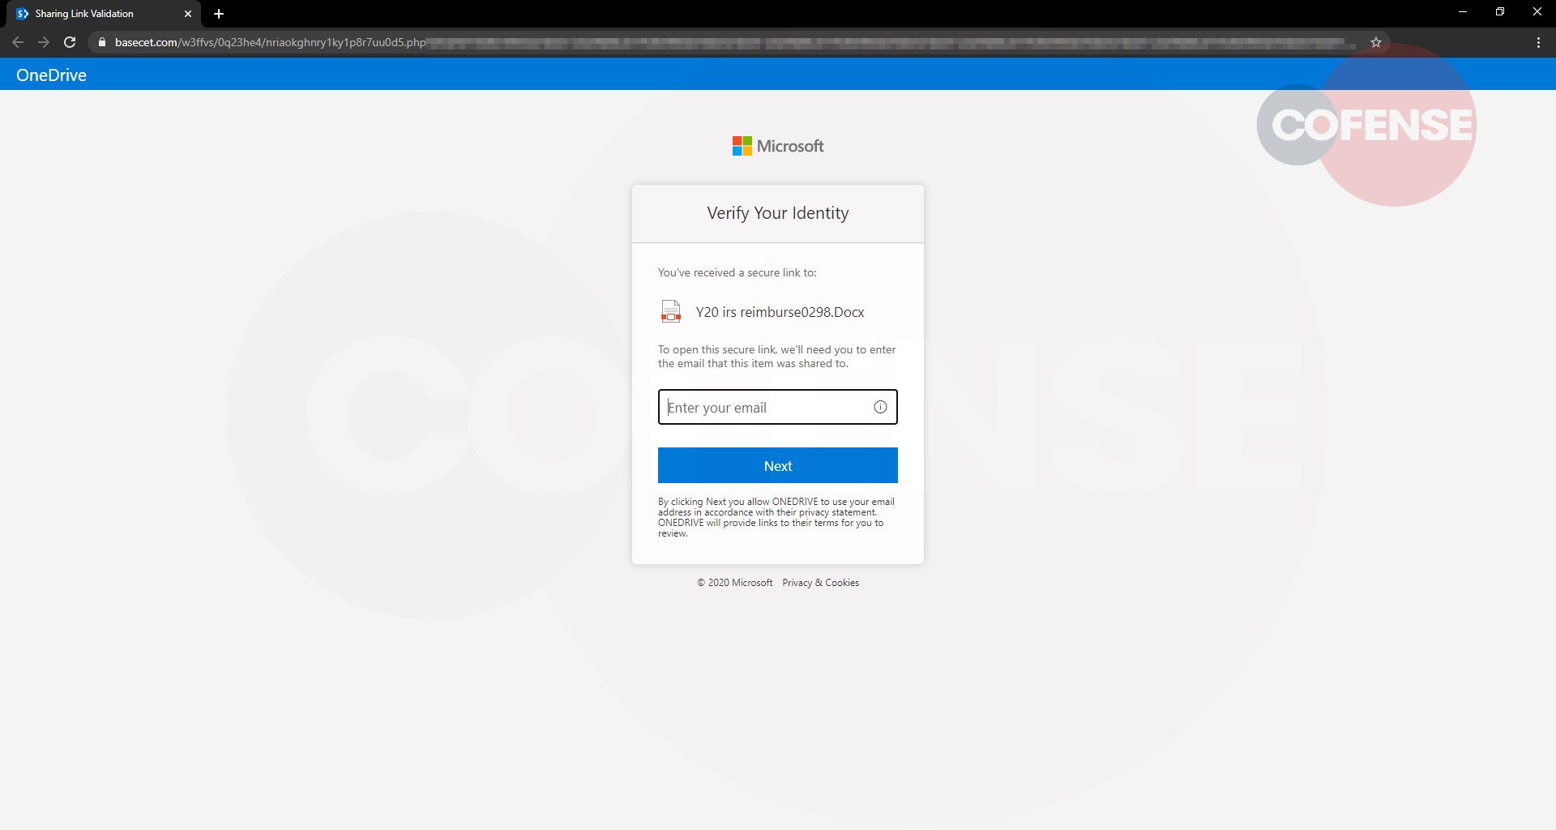Click the document file icon
1556x830 pixels.
(x=671, y=311)
